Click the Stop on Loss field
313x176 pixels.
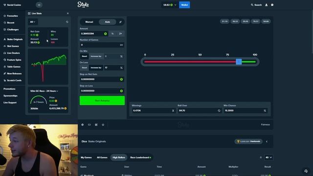(x=102, y=91)
